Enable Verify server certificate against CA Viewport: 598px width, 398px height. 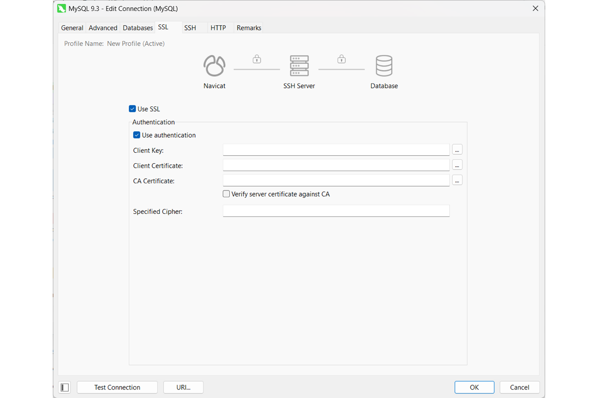226,194
